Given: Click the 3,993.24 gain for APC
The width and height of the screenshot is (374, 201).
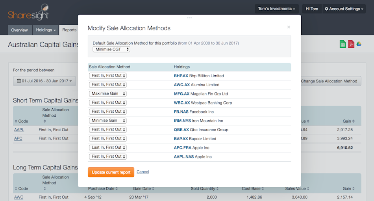Looking at the screenshot, I should tap(344, 138).
